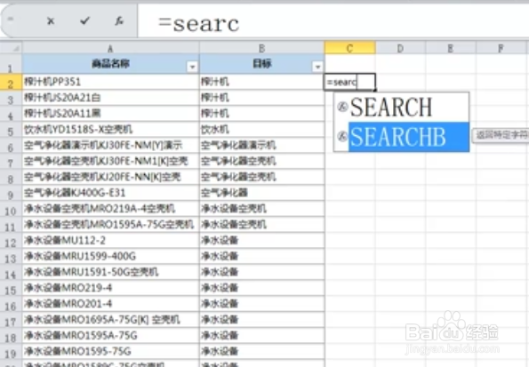This screenshot has width=529, height=367.
Task: Select column B cell 饮水机 in row 5
Action: 261,129
